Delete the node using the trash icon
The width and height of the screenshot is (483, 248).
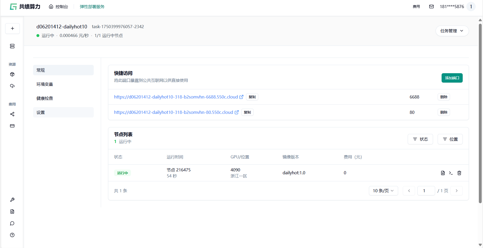click(459, 173)
